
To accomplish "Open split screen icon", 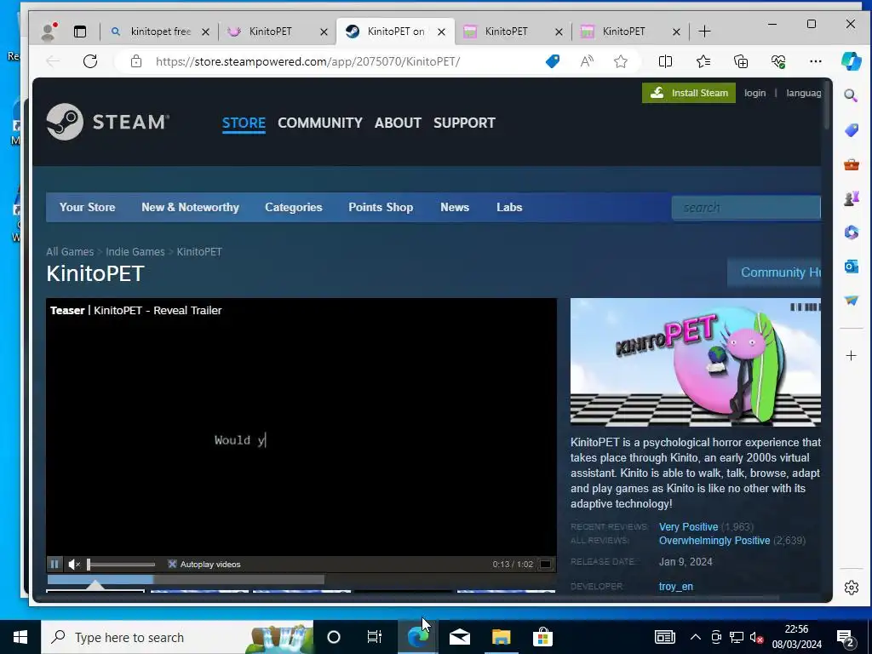I will pyautogui.click(x=665, y=61).
